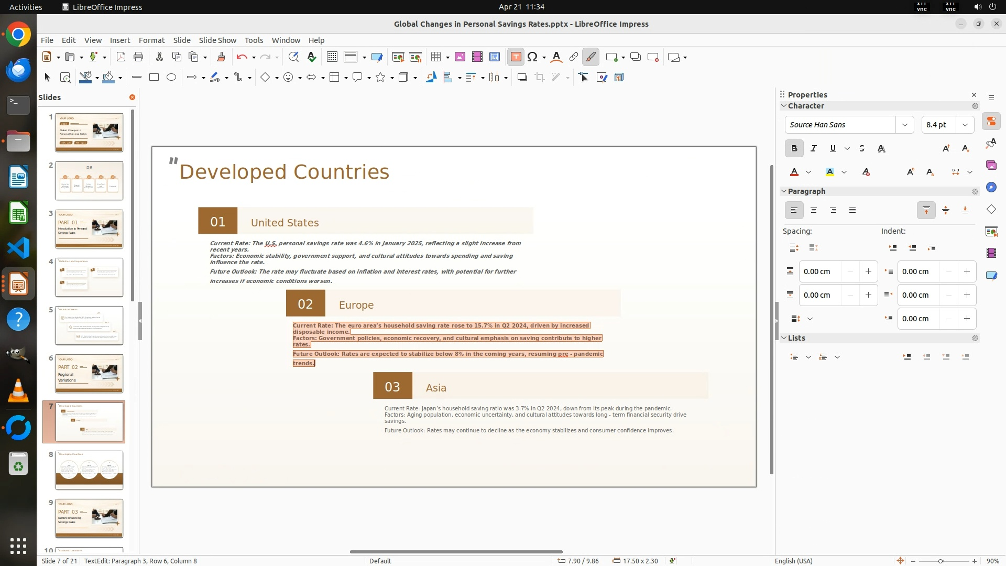Click the Strikethrough formatting icon

pos(862,149)
